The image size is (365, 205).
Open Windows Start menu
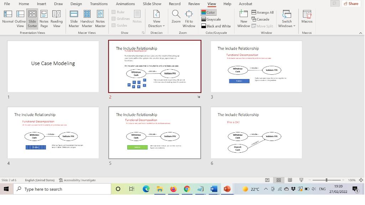[x=6, y=189]
